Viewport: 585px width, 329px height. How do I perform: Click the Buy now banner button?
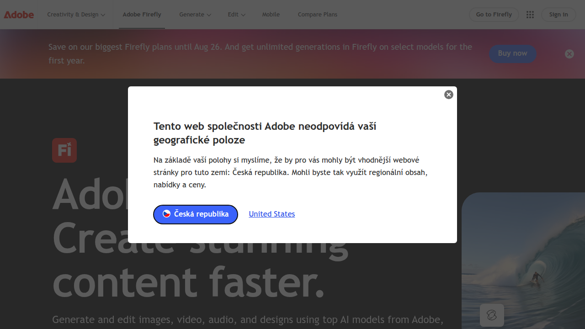(x=513, y=53)
